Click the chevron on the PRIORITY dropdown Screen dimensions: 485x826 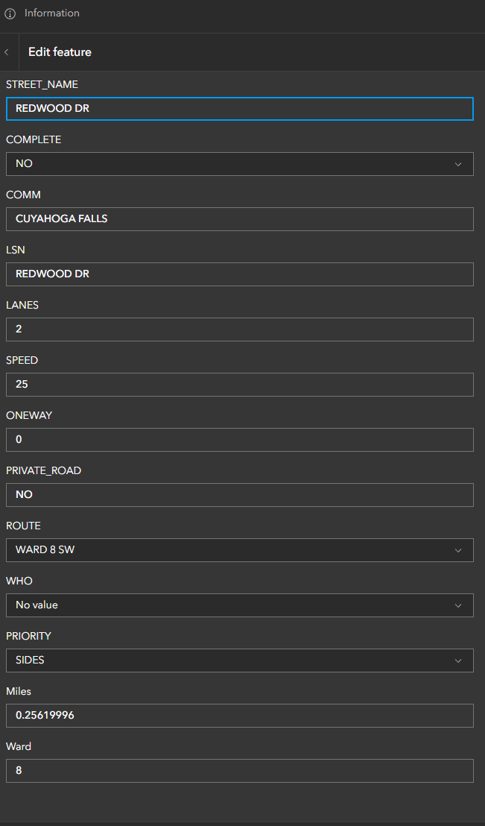(x=458, y=661)
